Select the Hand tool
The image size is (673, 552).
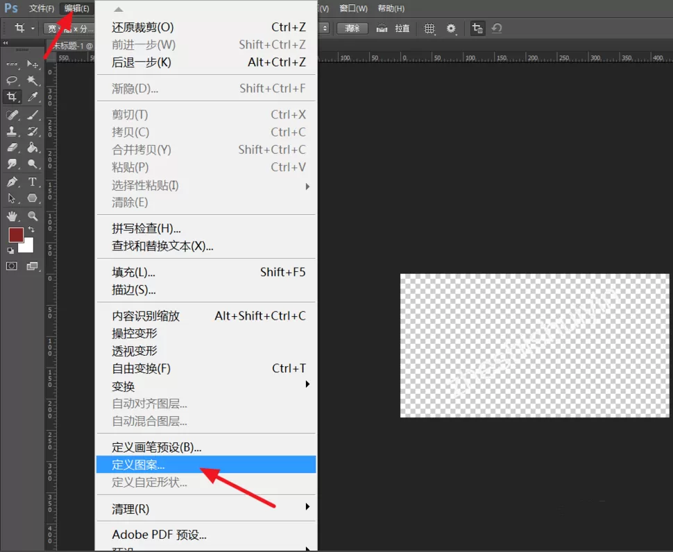(x=12, y=216)
